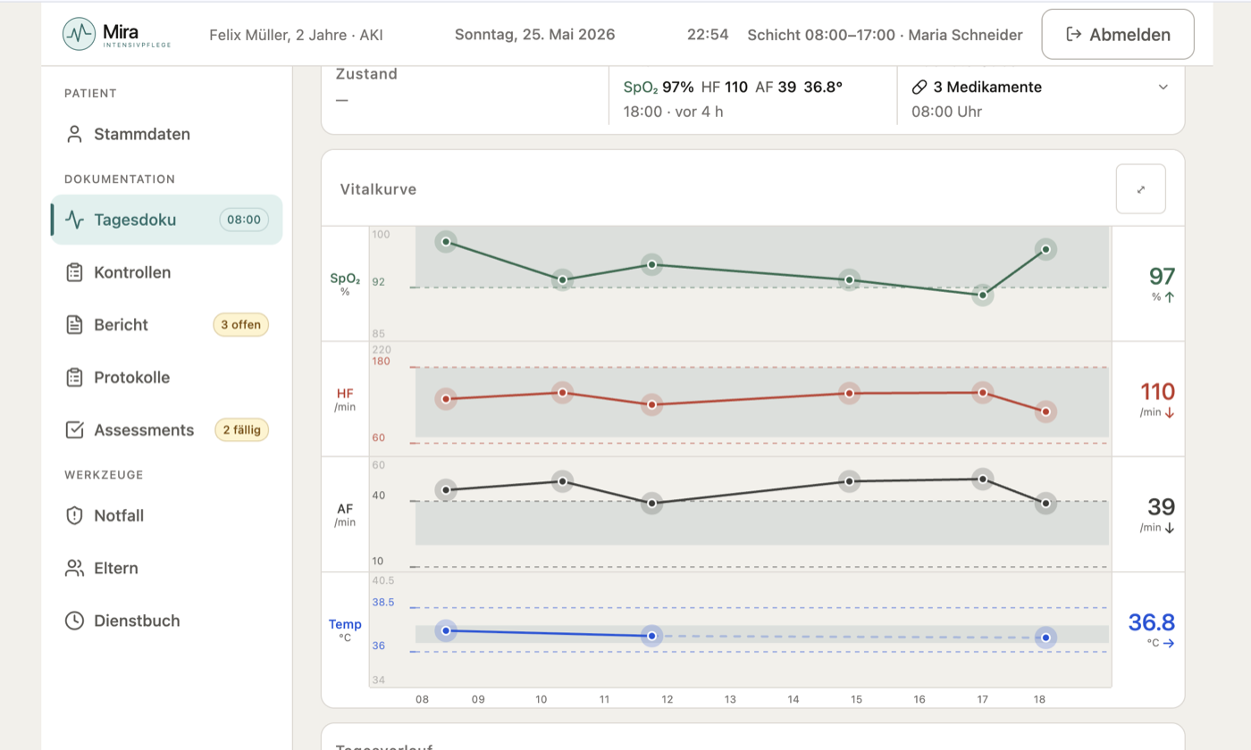
Task: Select the HF data point at 18:00
Action: pyautogui.click(x=1045, y=412)
